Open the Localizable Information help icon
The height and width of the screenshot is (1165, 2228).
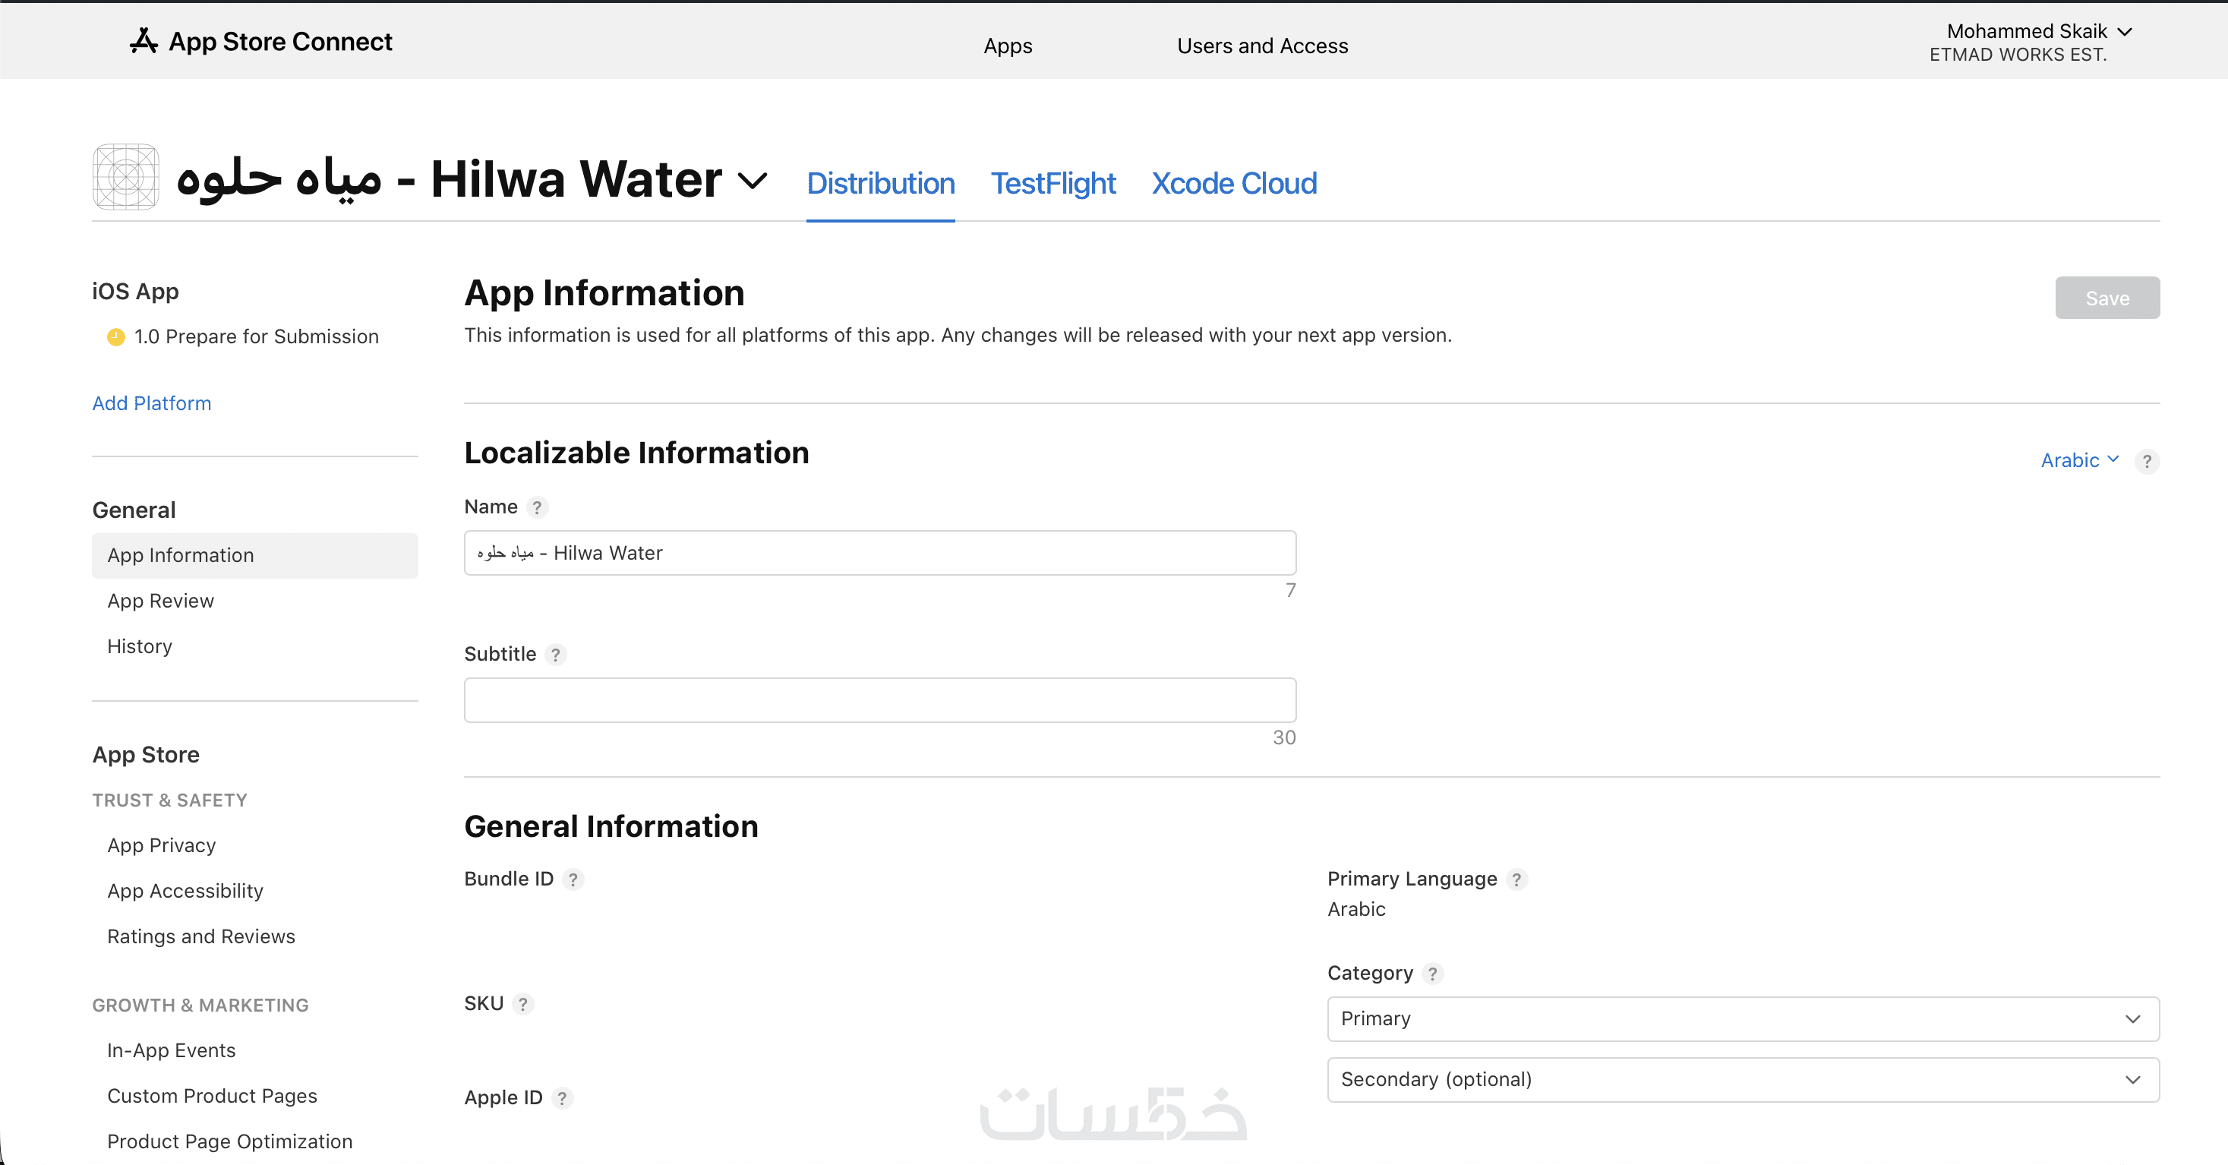2147,462
